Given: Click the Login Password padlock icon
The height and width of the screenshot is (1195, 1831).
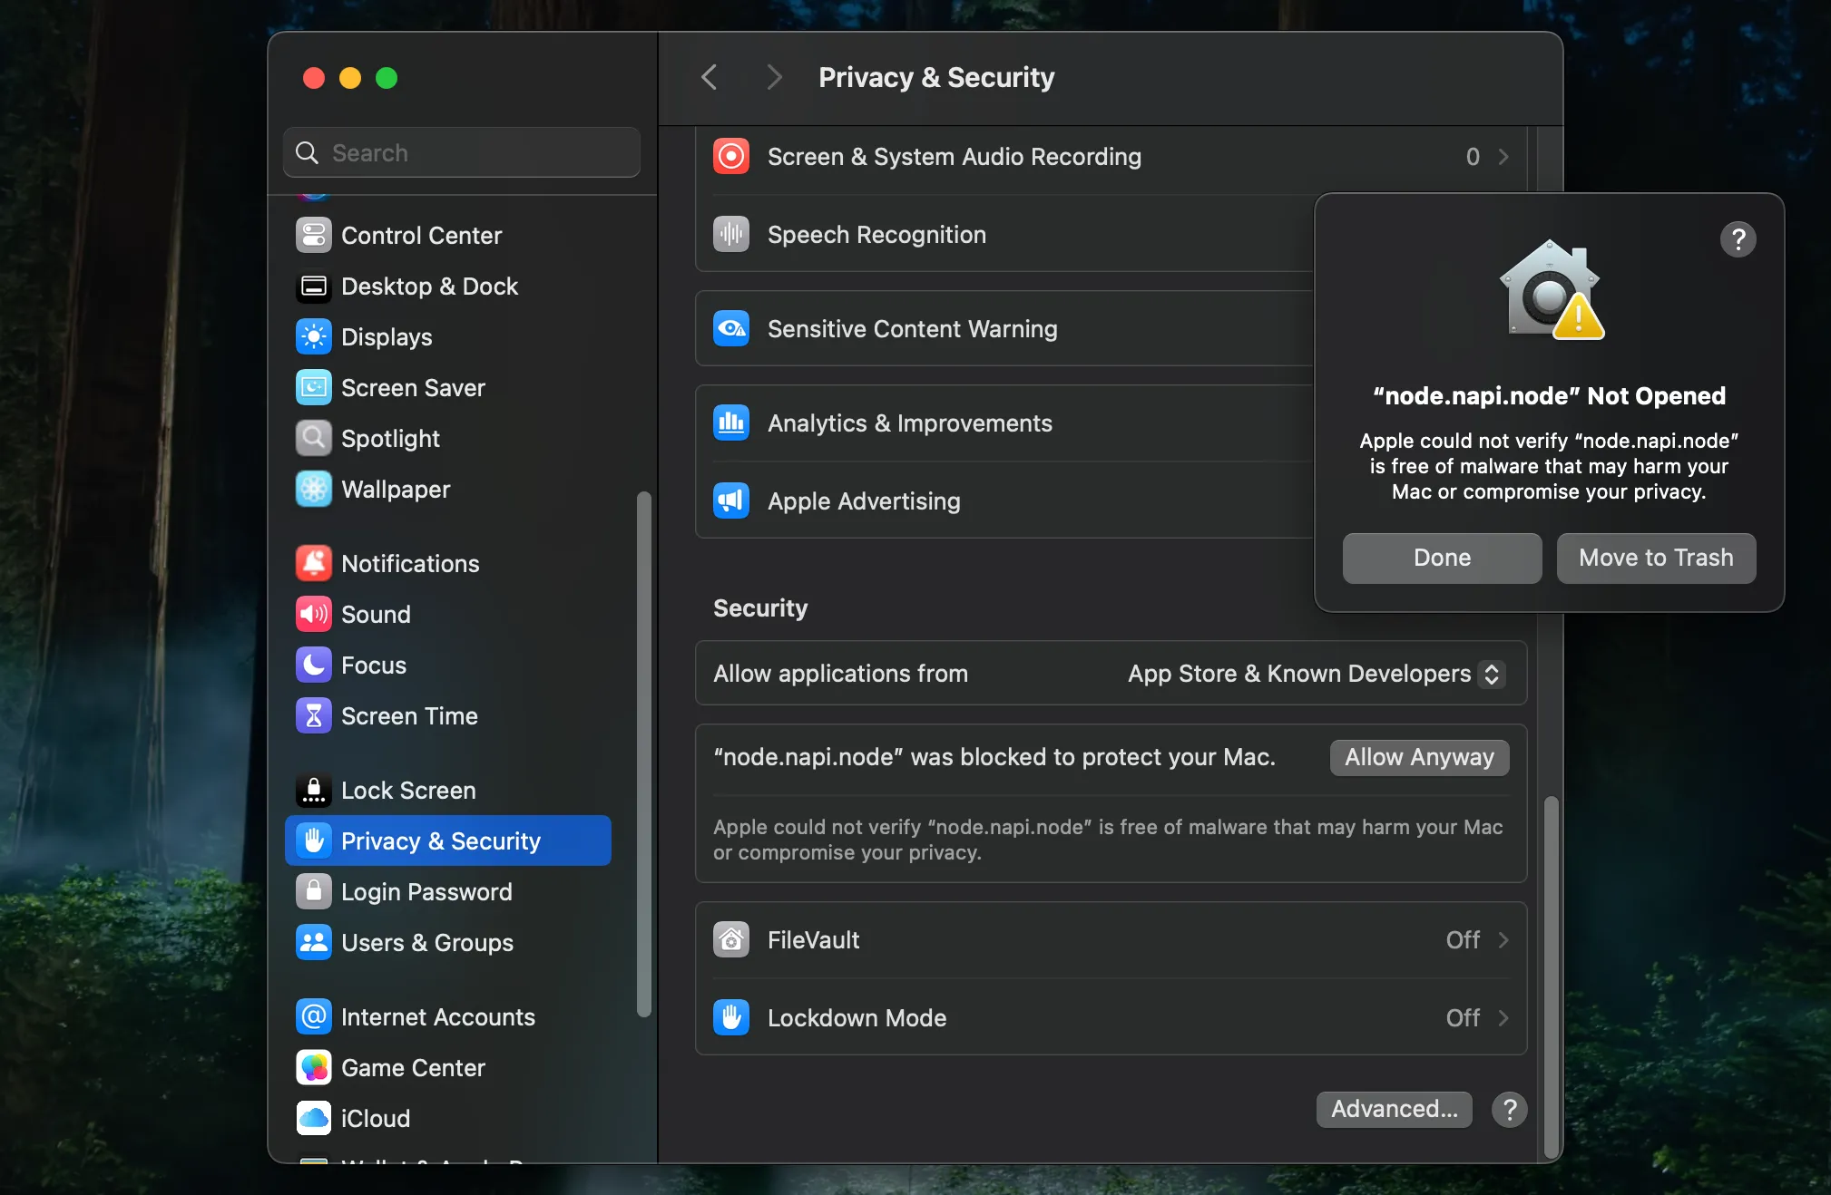Looking at the screenshot, I should 313,892.
